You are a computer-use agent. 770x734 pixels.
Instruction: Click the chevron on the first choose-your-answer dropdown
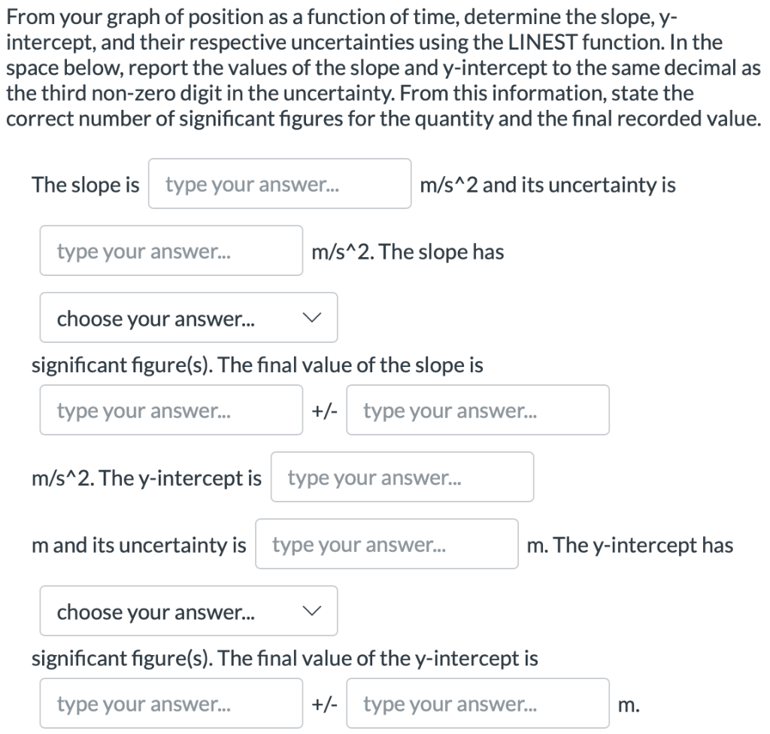314,317
